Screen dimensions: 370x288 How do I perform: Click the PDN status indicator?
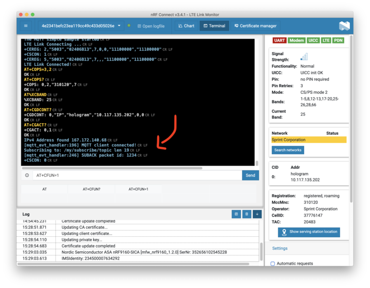[x=338, y=41]
